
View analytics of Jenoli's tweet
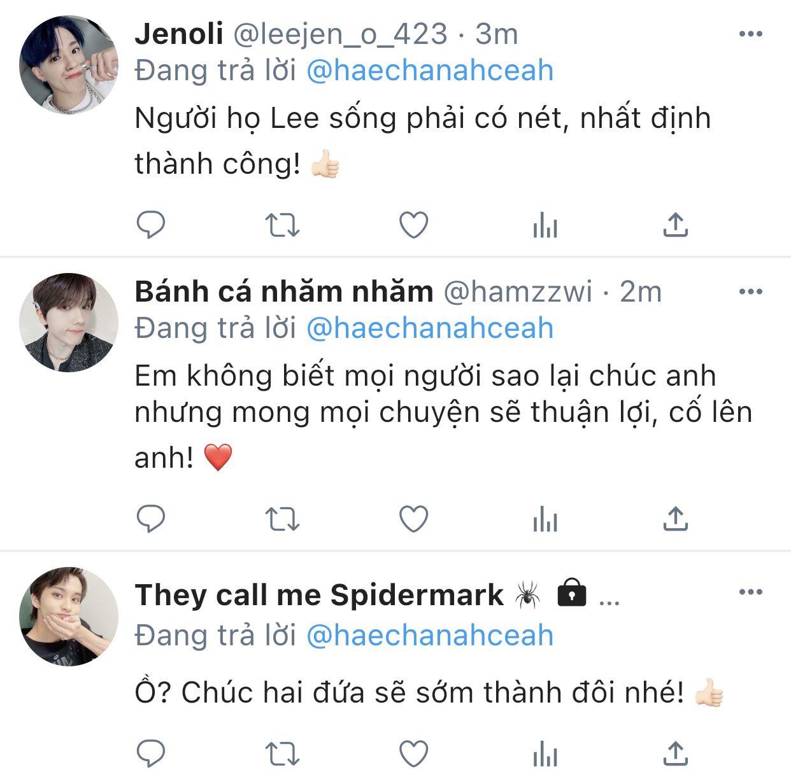coord(545,225)
